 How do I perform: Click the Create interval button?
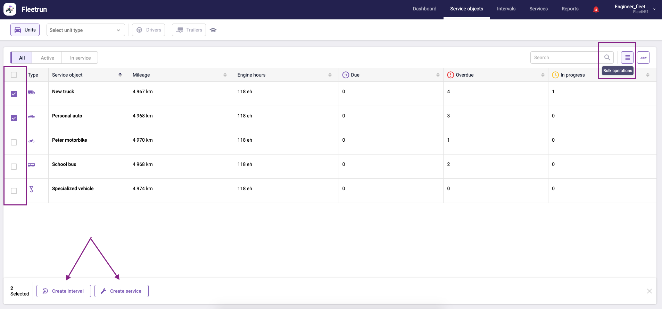coord(64,291)
